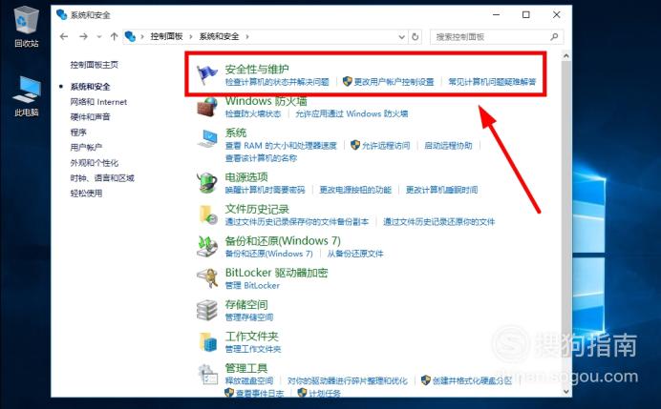The width and height of the screenshot is (661, 409).
Task: Click 查看 RAM 的大小和处理器速度 link
Action: tap(281, 146)
